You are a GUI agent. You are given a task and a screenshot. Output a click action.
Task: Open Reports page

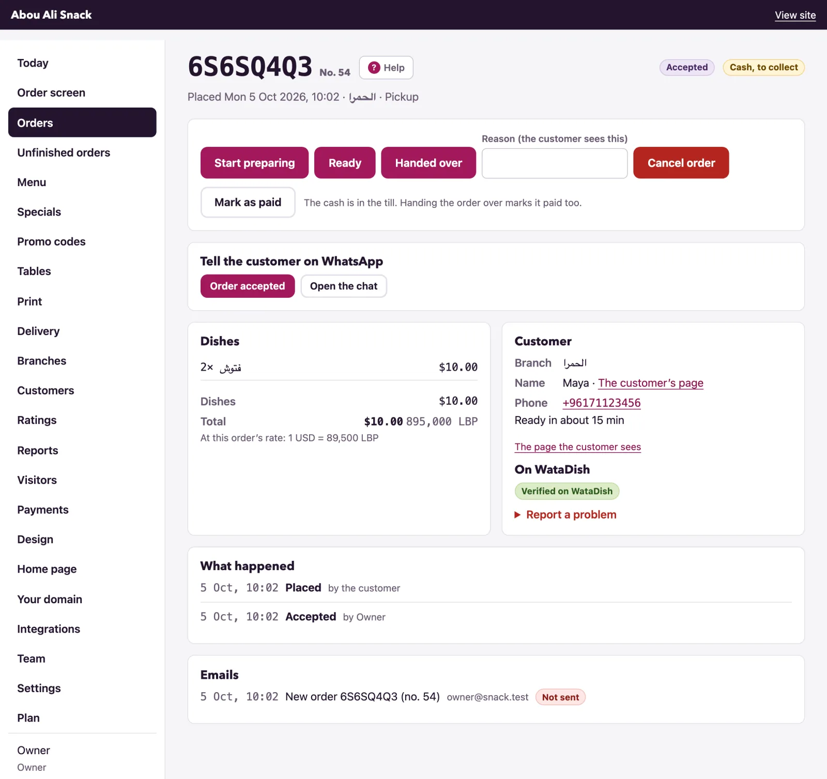pyautogui.click(x=82, y=450)
